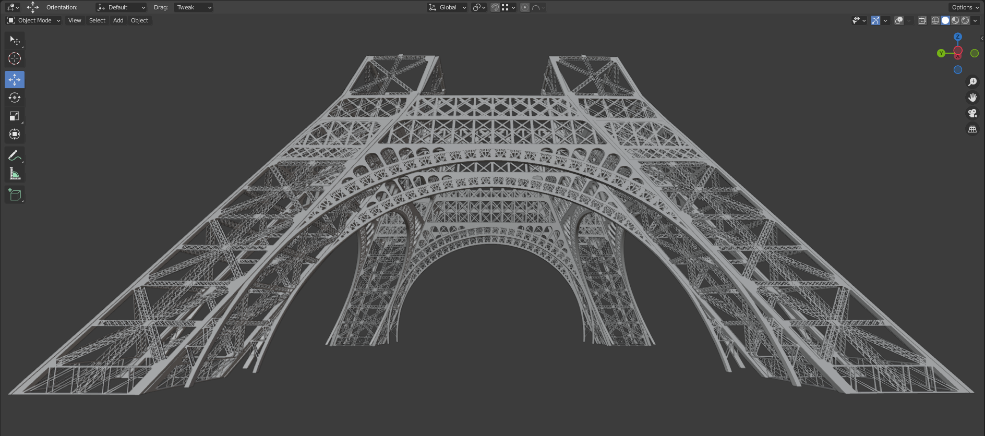
Task: Click the Options button
Action: point(965,7)
